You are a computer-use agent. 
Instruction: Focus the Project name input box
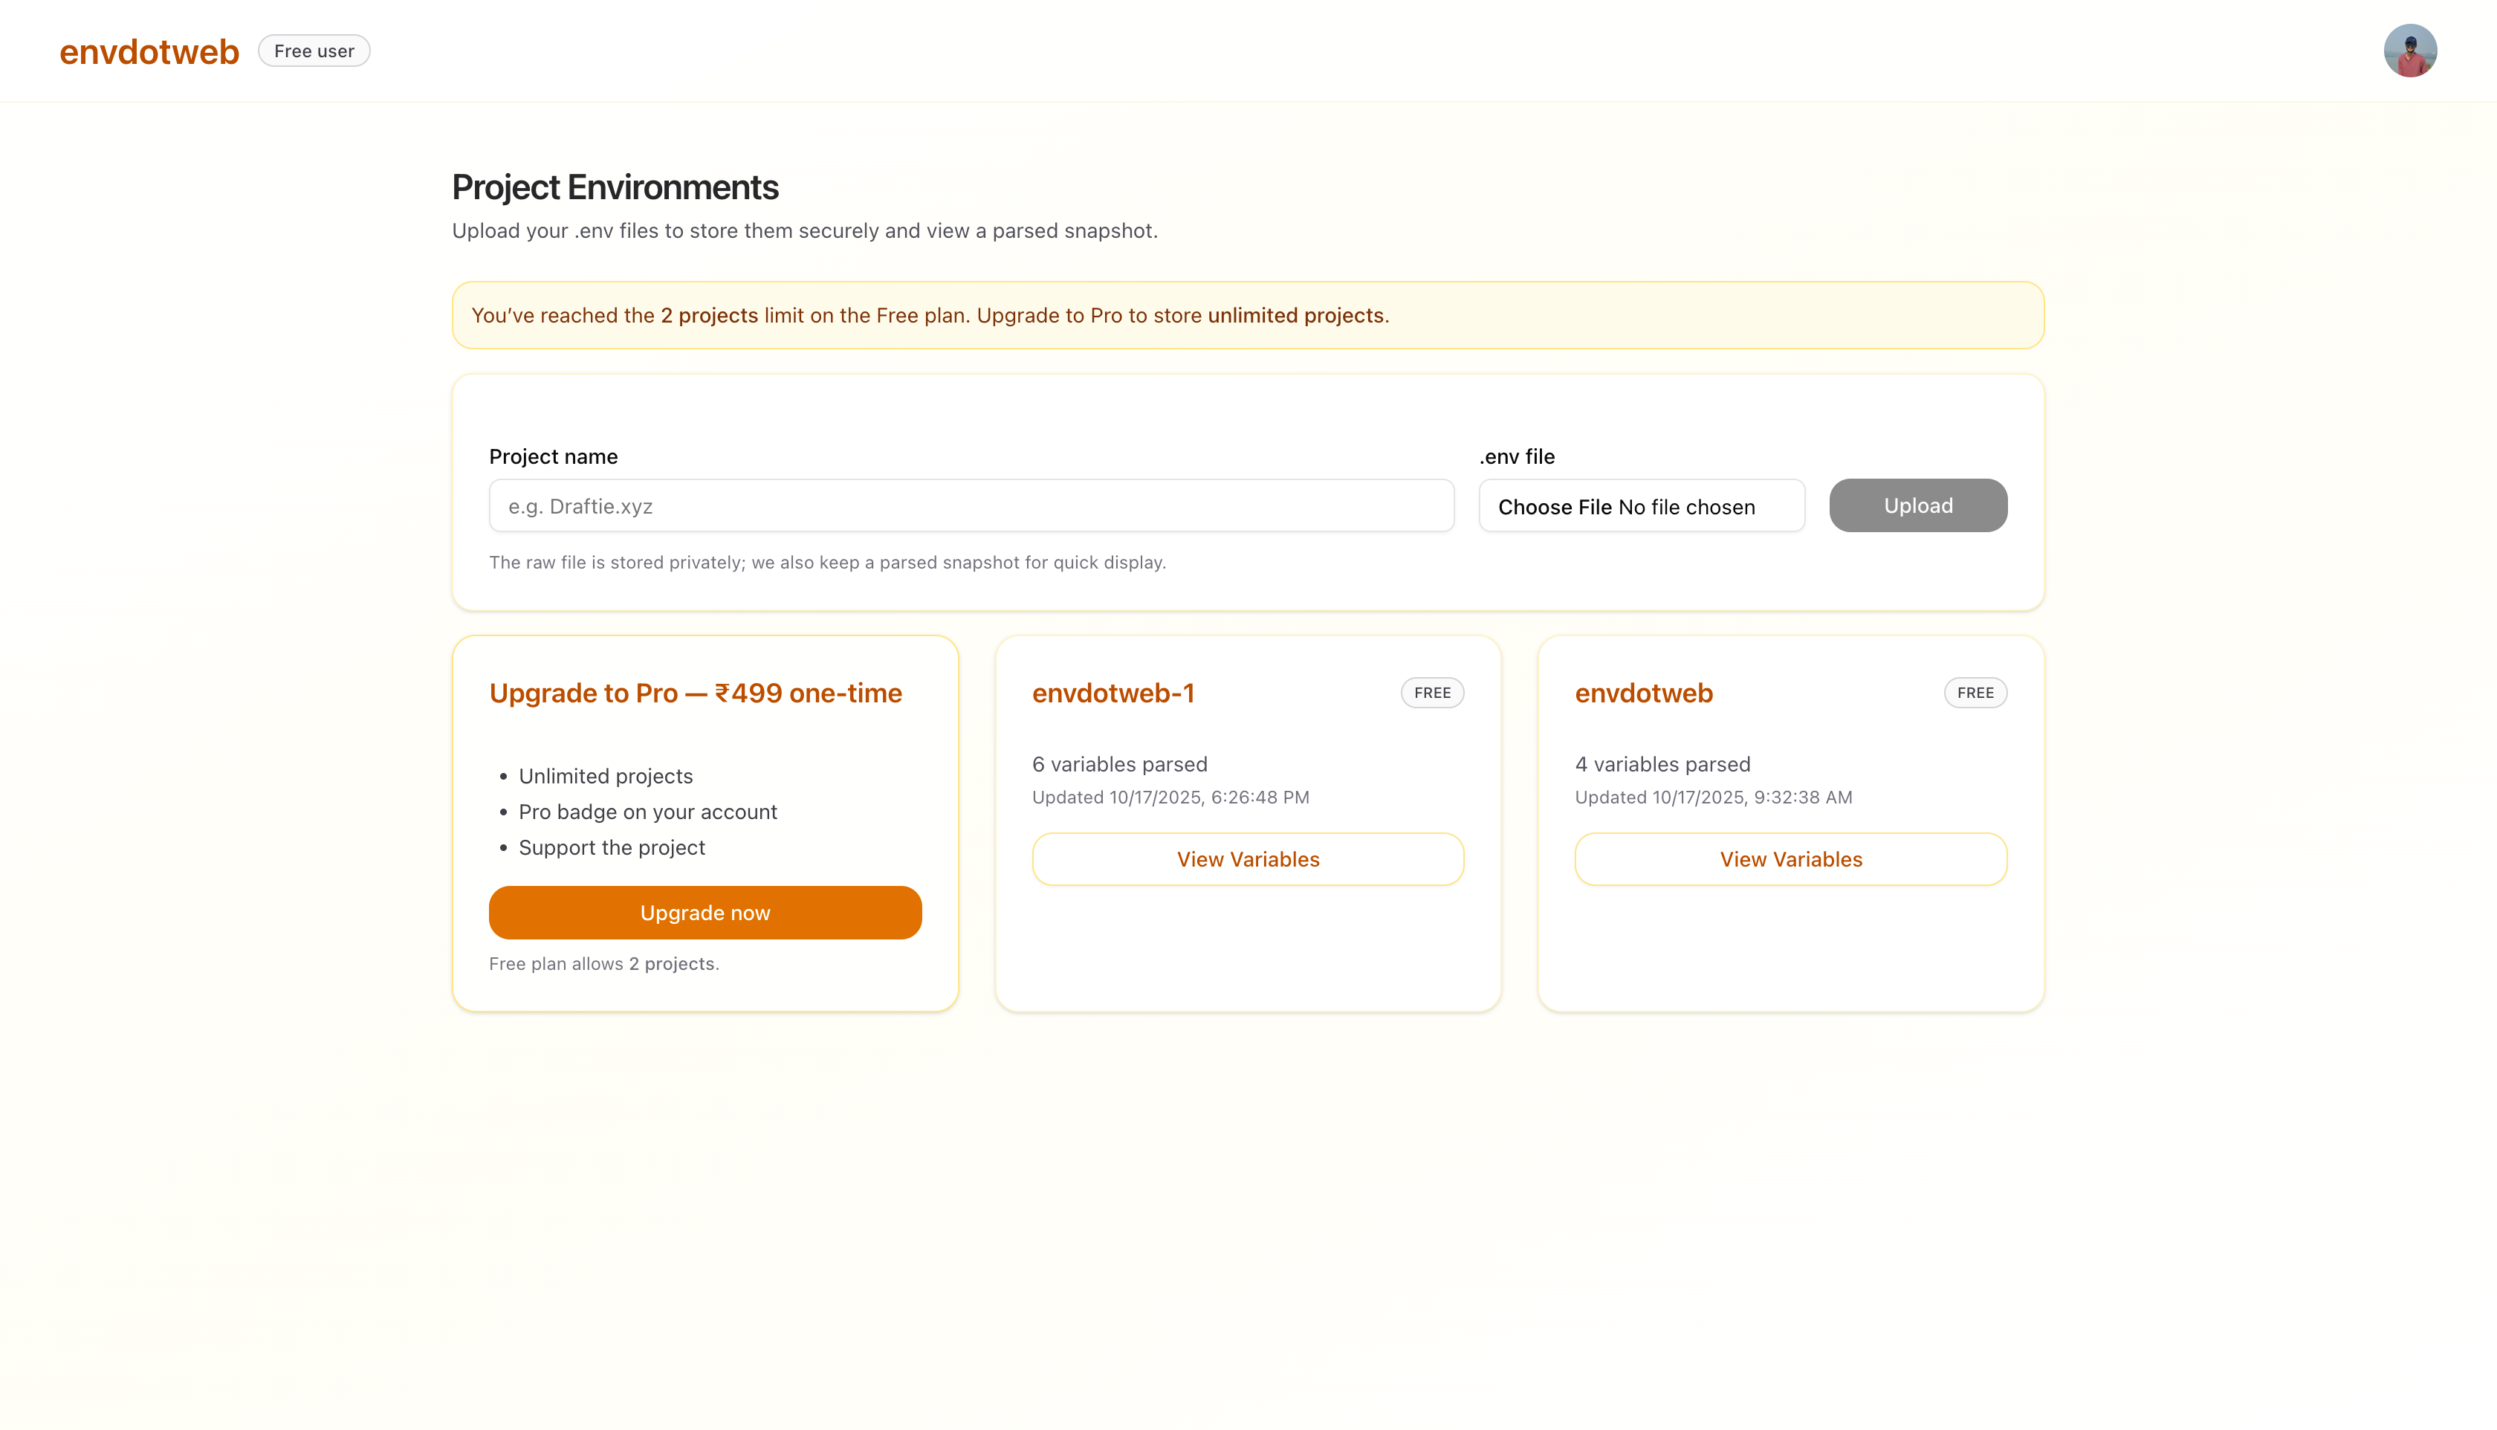click(970, 506)
